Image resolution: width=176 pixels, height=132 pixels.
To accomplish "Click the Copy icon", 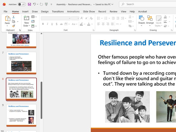I will (14, 22).
